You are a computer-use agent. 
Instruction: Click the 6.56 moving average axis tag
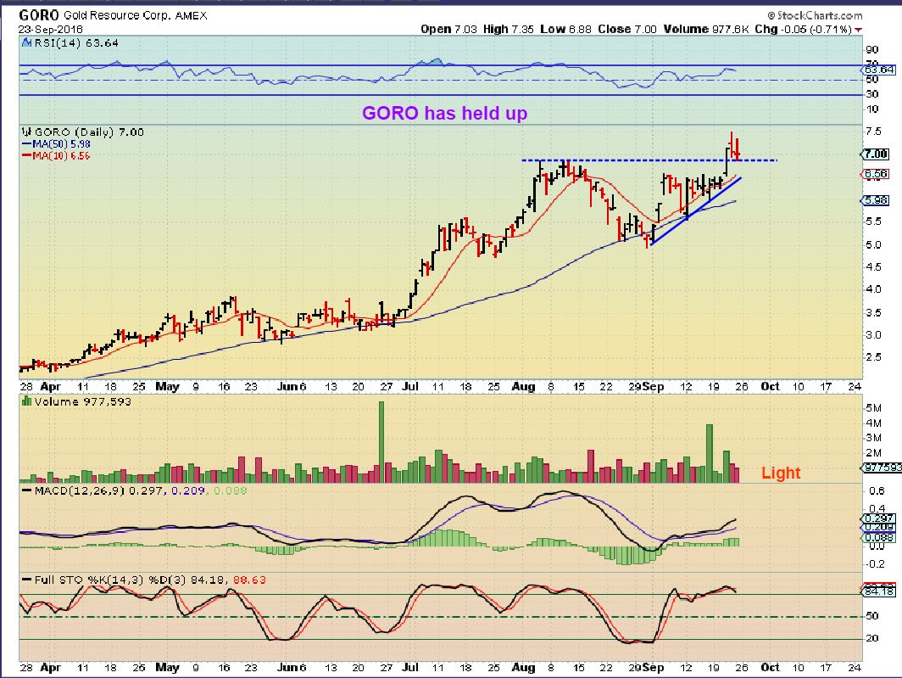(875, 173)
